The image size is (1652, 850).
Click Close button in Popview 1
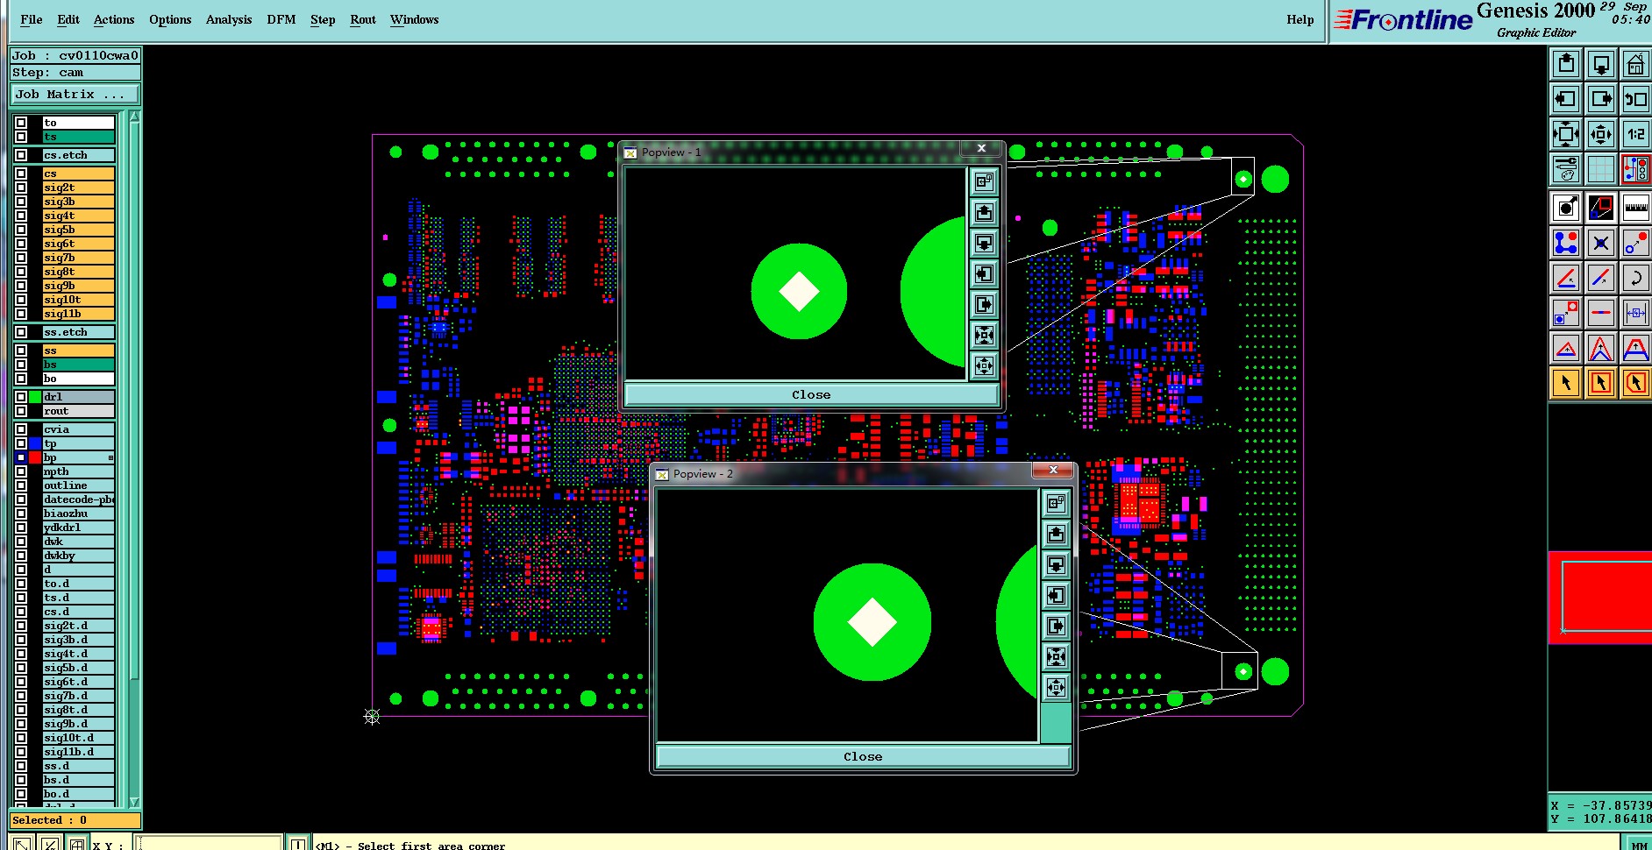[811, 394]
